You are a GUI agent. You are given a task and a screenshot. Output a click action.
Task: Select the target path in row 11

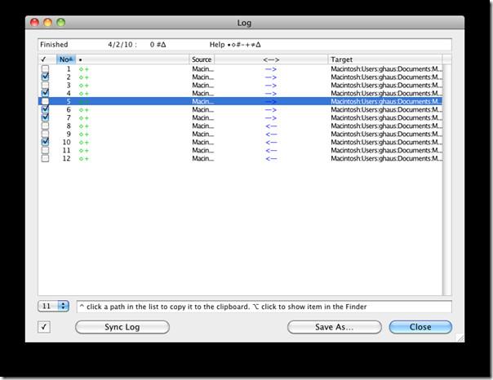(x=385, y=150)
